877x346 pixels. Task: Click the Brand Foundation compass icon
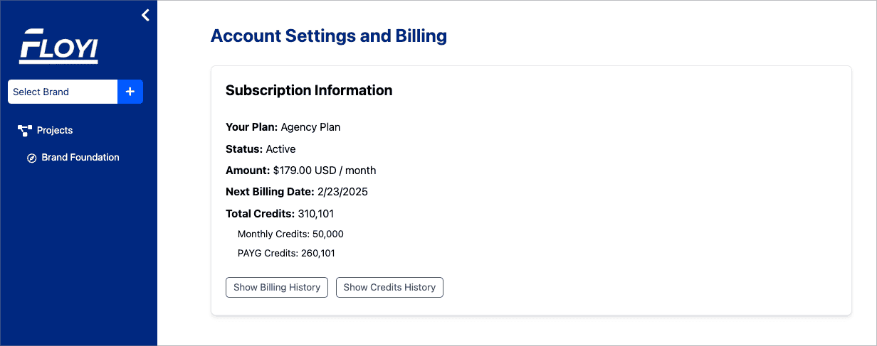pos(31,158)
